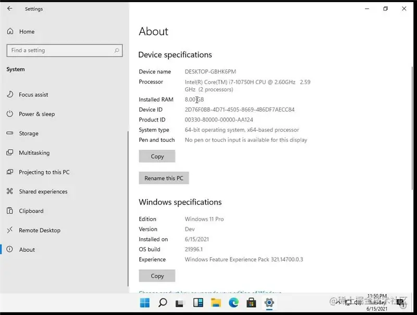Click Copy under Windows specifications
The width and height of the screenshot is (417, 315).
(157, 276)
